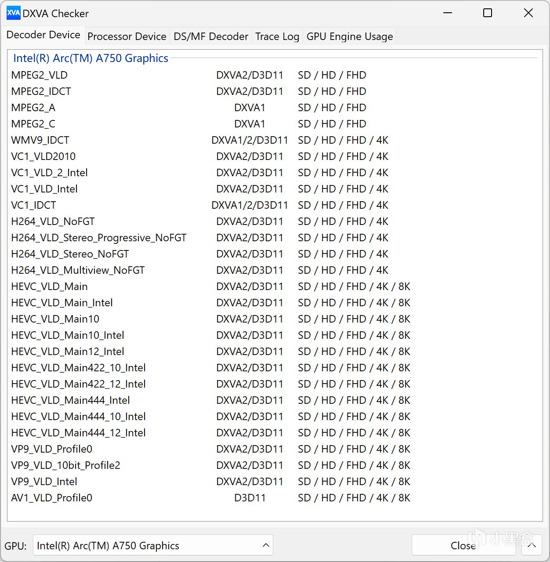550x562 pixels.
Task: Click resolution list in MPEG2_VLD row
Action: (332, 75)
